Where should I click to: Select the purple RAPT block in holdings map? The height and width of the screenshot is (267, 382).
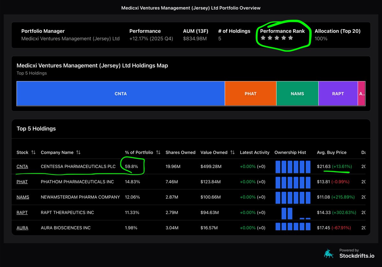click(x=338, y=94)
